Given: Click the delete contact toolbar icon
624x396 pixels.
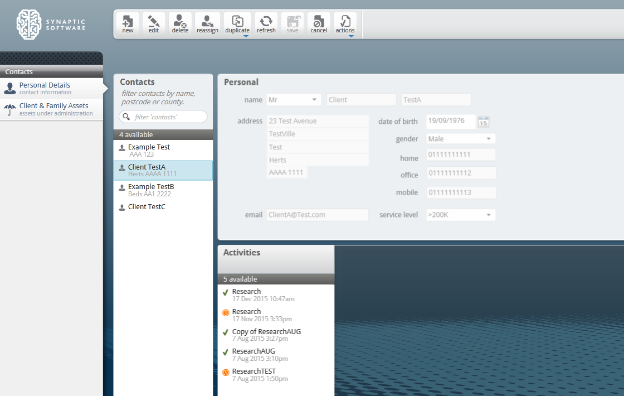Looking at the screenshot, I should tap(180, 24).
